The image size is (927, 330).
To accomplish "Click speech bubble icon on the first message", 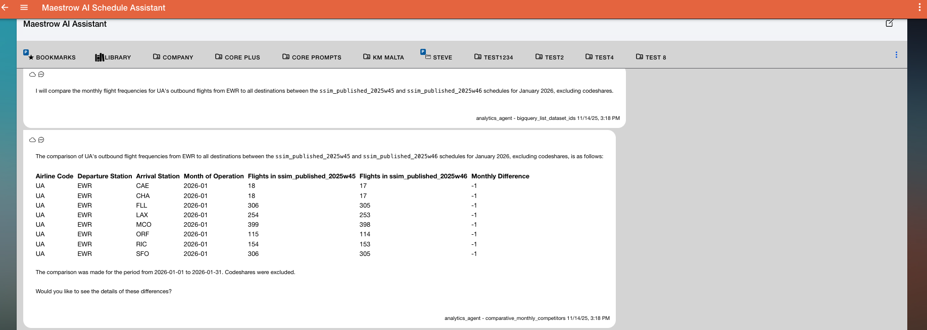I will pos(41,74).
